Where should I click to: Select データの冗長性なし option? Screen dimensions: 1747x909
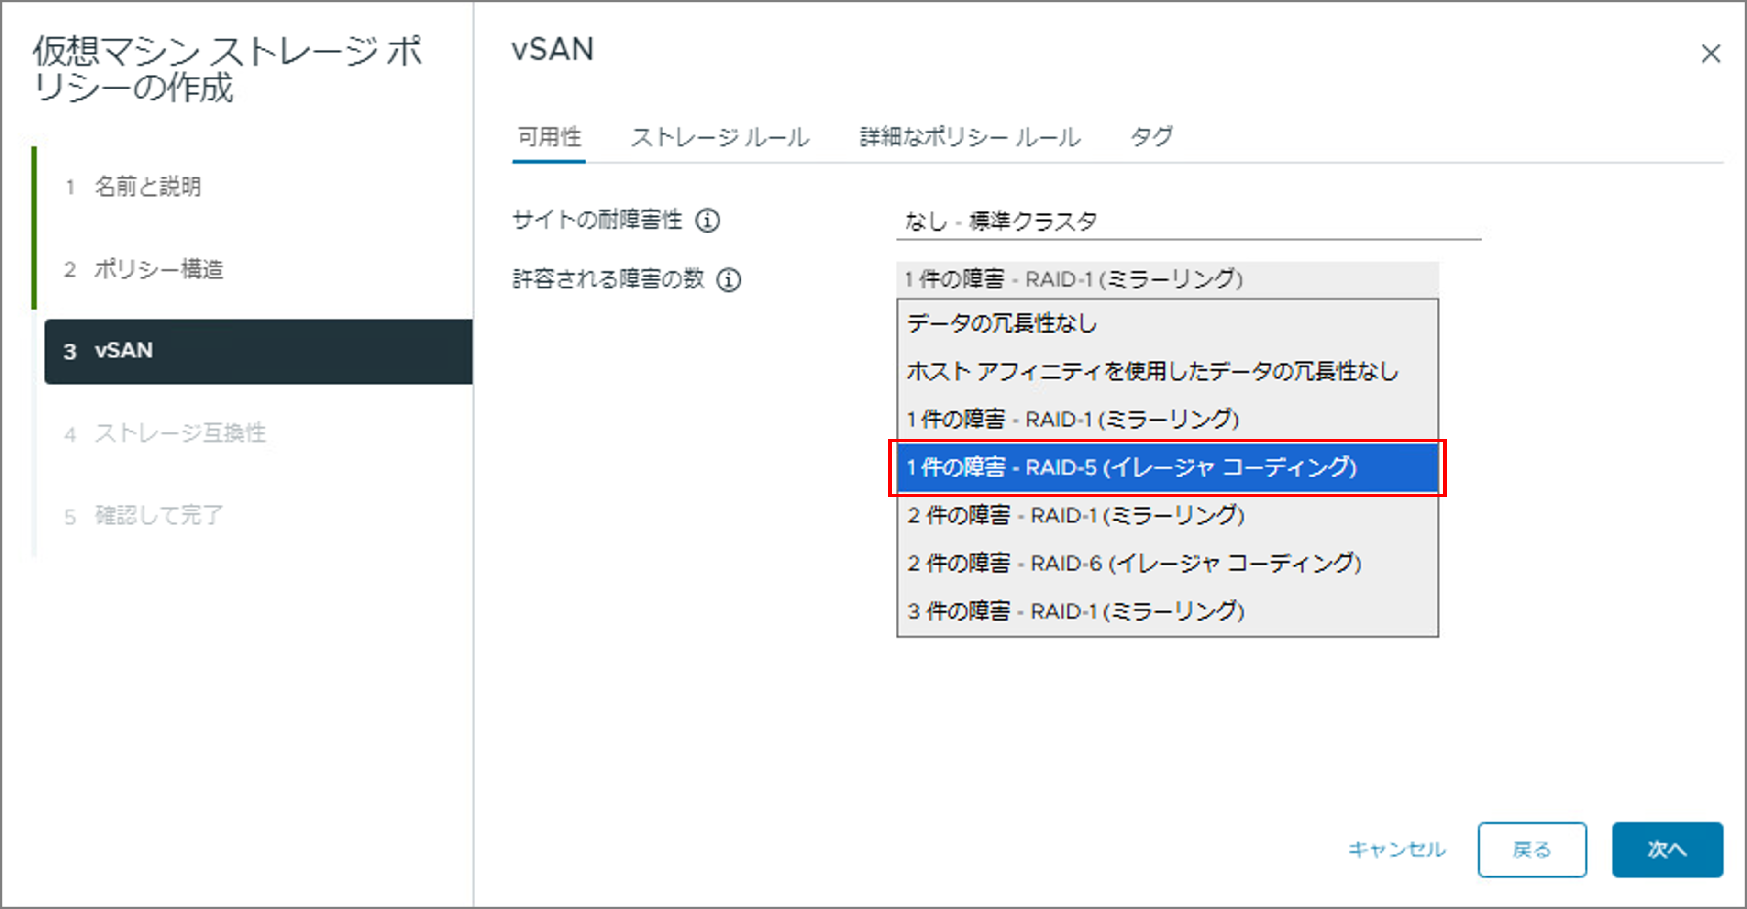[1167, 323]
